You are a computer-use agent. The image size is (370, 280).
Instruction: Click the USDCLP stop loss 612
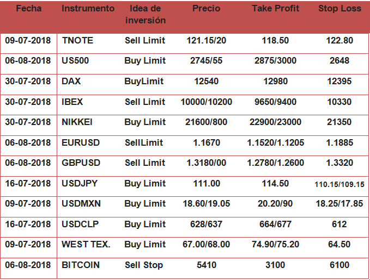click(x=339, y=224)
